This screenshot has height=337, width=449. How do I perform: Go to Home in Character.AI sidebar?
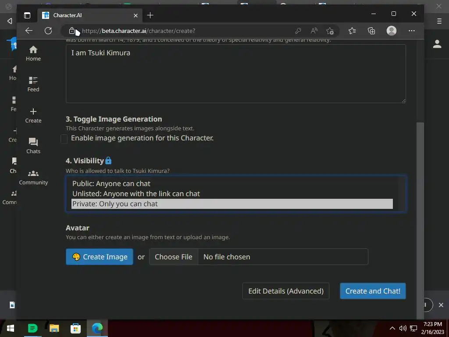coord(33,54)
